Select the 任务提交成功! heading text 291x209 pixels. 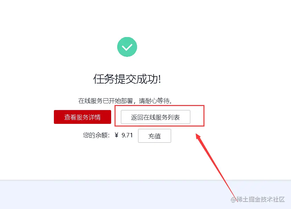pyautogui.click(x=127, y=79)
